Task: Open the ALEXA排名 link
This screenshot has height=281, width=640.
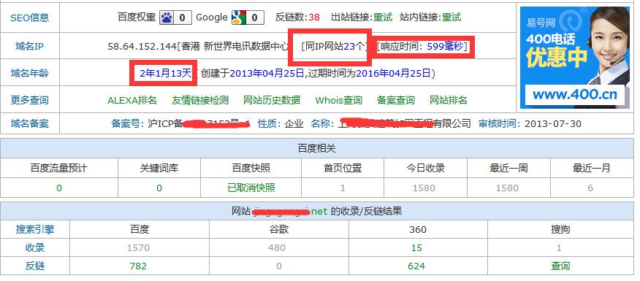Action: 132,100
